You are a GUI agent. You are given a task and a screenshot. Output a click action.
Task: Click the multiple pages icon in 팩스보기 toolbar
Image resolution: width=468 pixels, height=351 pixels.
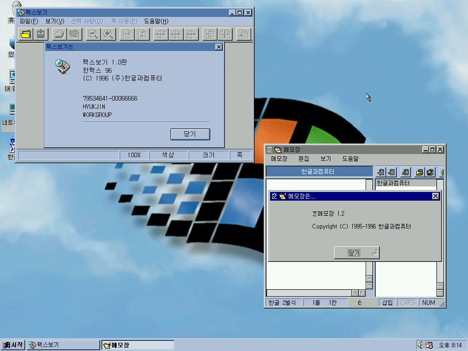click(244, 34)
